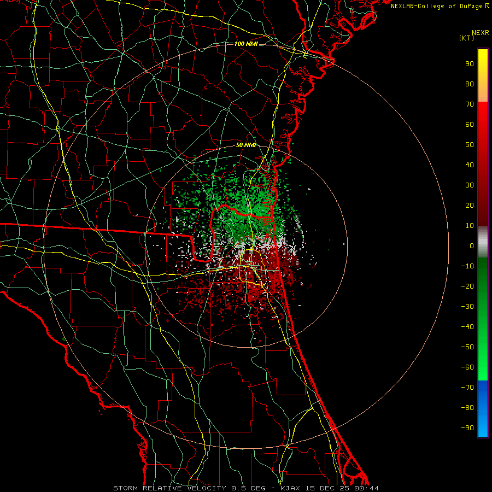Pick the gray zero-velocity segment of the color bar
Viewport: 492px width, 492px height.
coord(483,242)
